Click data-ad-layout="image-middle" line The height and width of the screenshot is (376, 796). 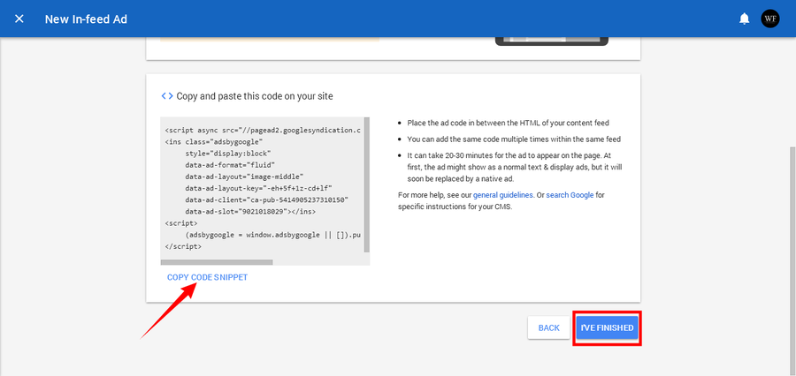[x=244, y=177]
